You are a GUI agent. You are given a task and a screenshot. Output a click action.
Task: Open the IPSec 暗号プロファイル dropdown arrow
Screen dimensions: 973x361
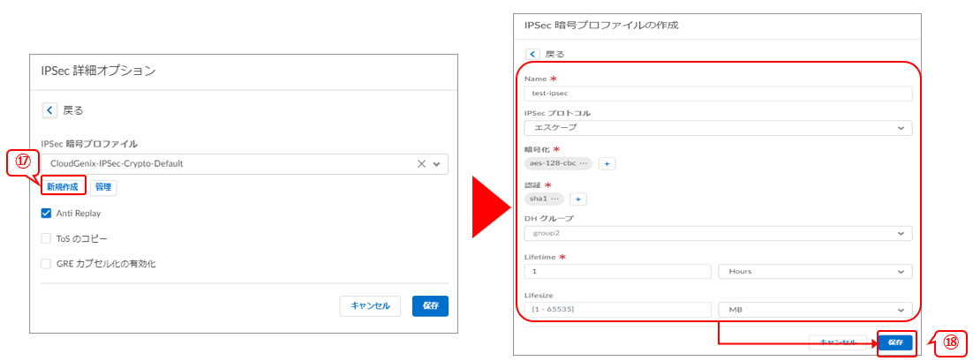tap(437, 164)
